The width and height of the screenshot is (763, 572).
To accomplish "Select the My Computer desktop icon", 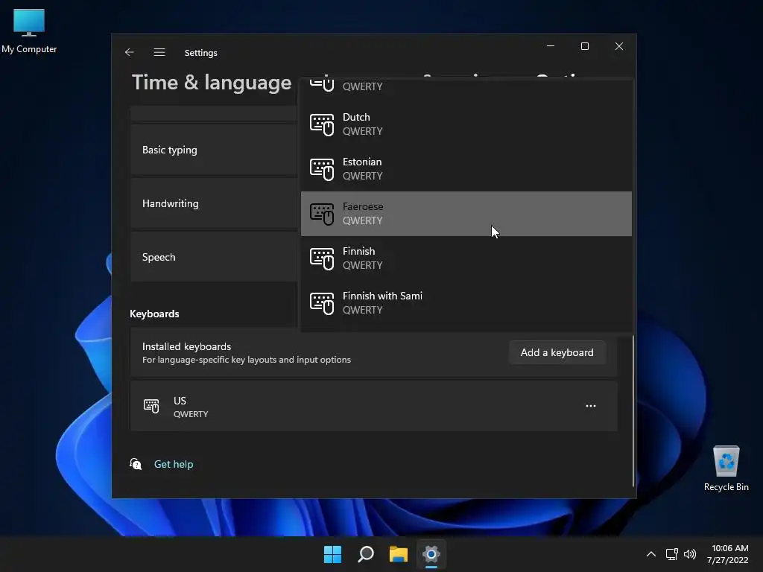I will [x=29, y=31].
